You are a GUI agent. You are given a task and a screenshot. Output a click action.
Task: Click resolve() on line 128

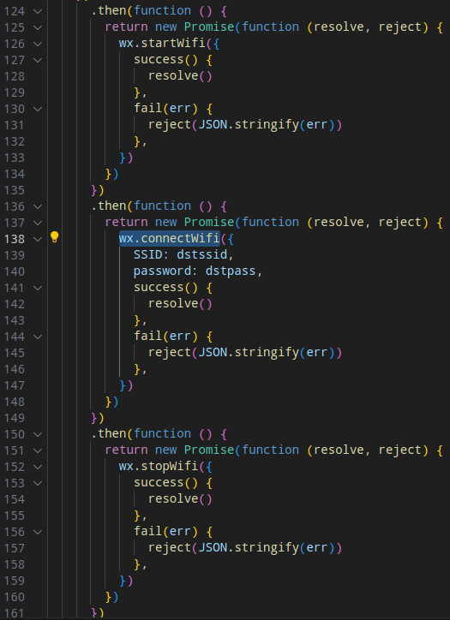pos(180,76)
